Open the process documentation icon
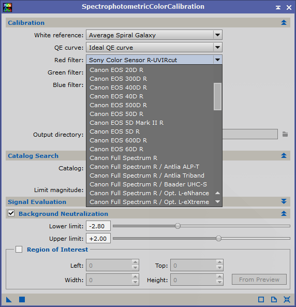The image size is (296, 307). 274,299
